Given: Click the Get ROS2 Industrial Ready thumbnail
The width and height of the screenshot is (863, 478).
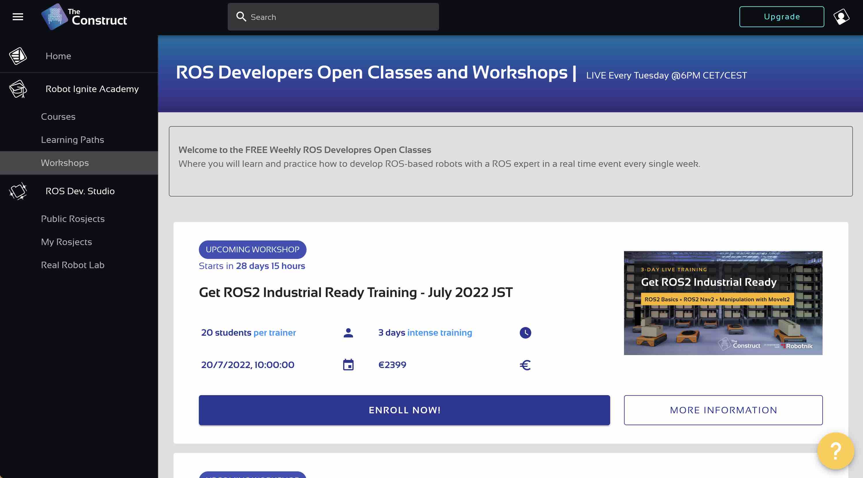Looking at the screenshot, I should click(723, 303).
